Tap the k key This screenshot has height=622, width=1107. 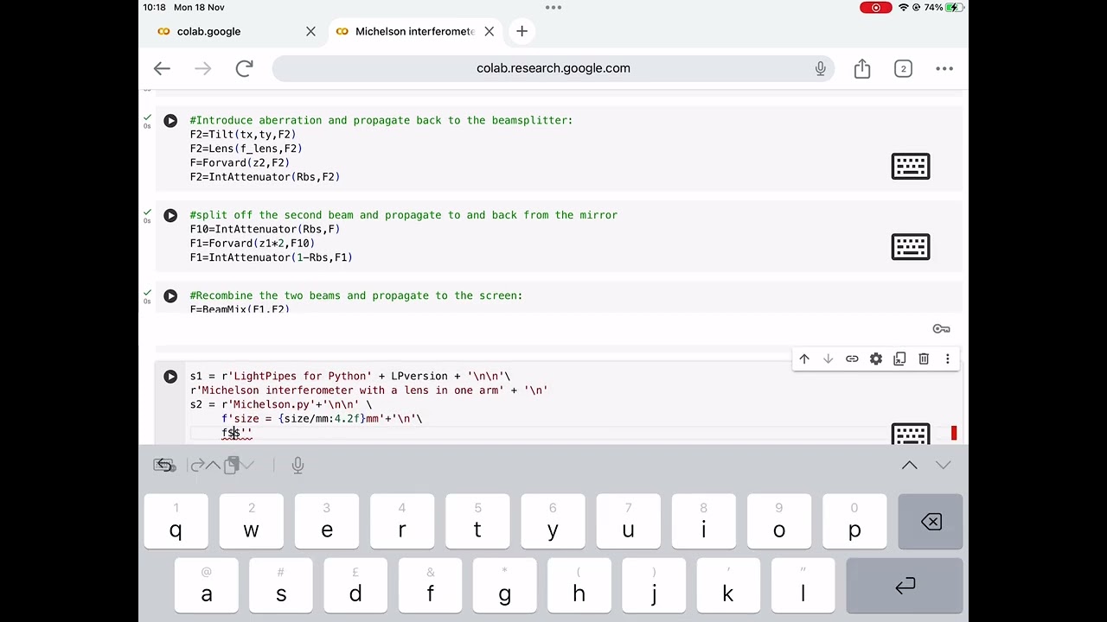[728, 587]
